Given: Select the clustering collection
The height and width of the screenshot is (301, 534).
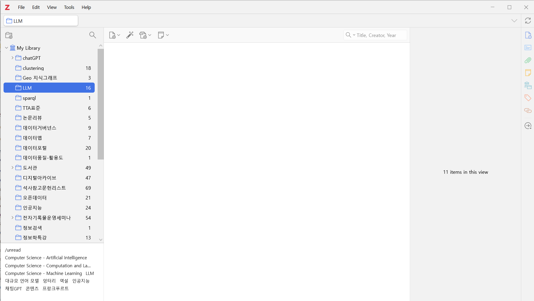Looking at the screenshot, I should pyautogui.click(x=49, y=68).
